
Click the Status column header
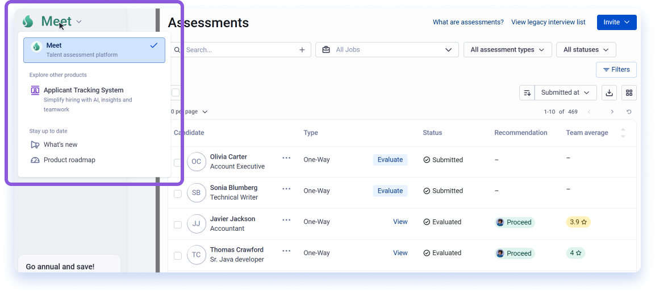(432, 133)
